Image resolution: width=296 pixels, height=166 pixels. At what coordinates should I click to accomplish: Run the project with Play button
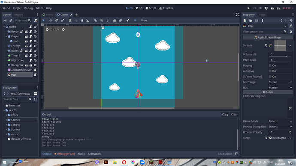(248, 8)
